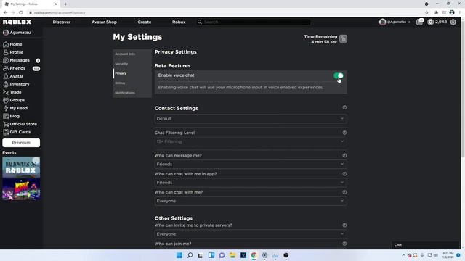
Task: Click the Premium button
Action: point(21,143)
